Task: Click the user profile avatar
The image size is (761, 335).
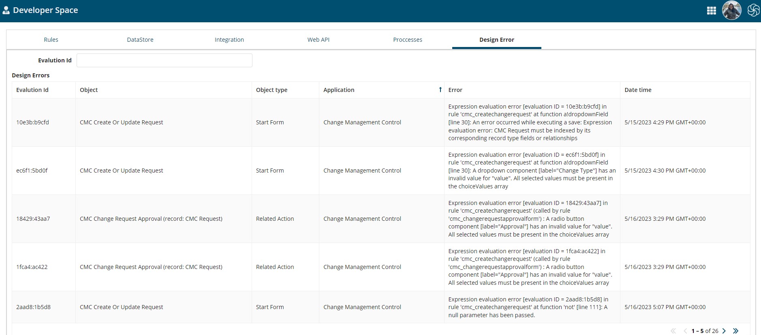Action: (x=731, y=10)
